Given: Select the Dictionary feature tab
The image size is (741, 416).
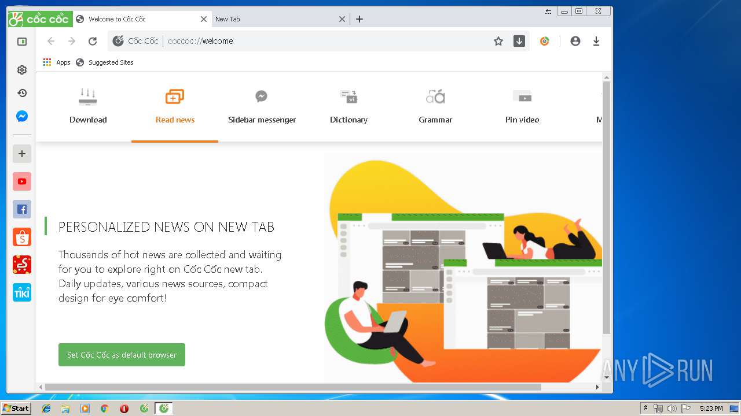Looking at the screenshot, I should click(349, 107).
